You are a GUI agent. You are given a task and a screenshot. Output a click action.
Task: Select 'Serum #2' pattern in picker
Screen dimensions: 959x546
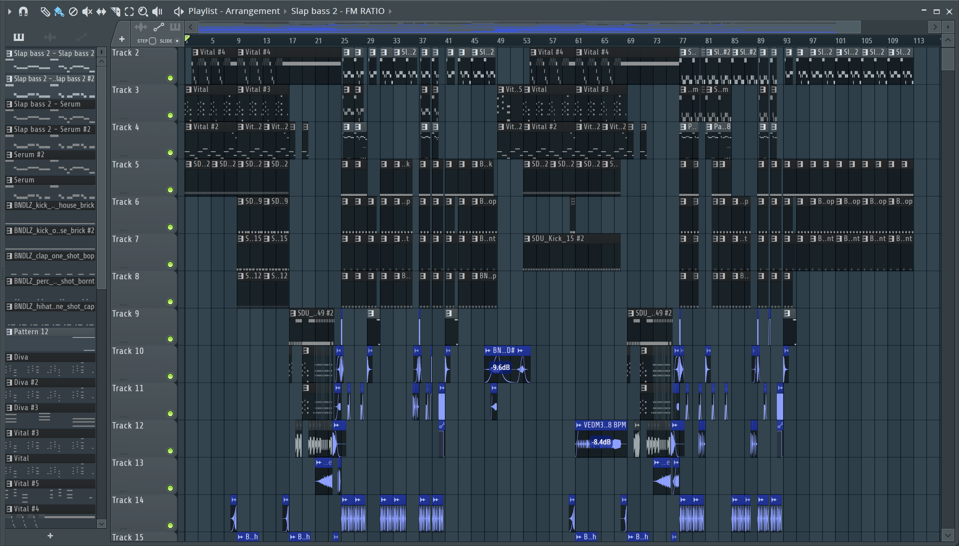(50, 155)
